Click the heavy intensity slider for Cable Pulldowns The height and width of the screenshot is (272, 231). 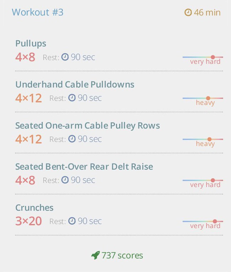[x=203, y=98]
